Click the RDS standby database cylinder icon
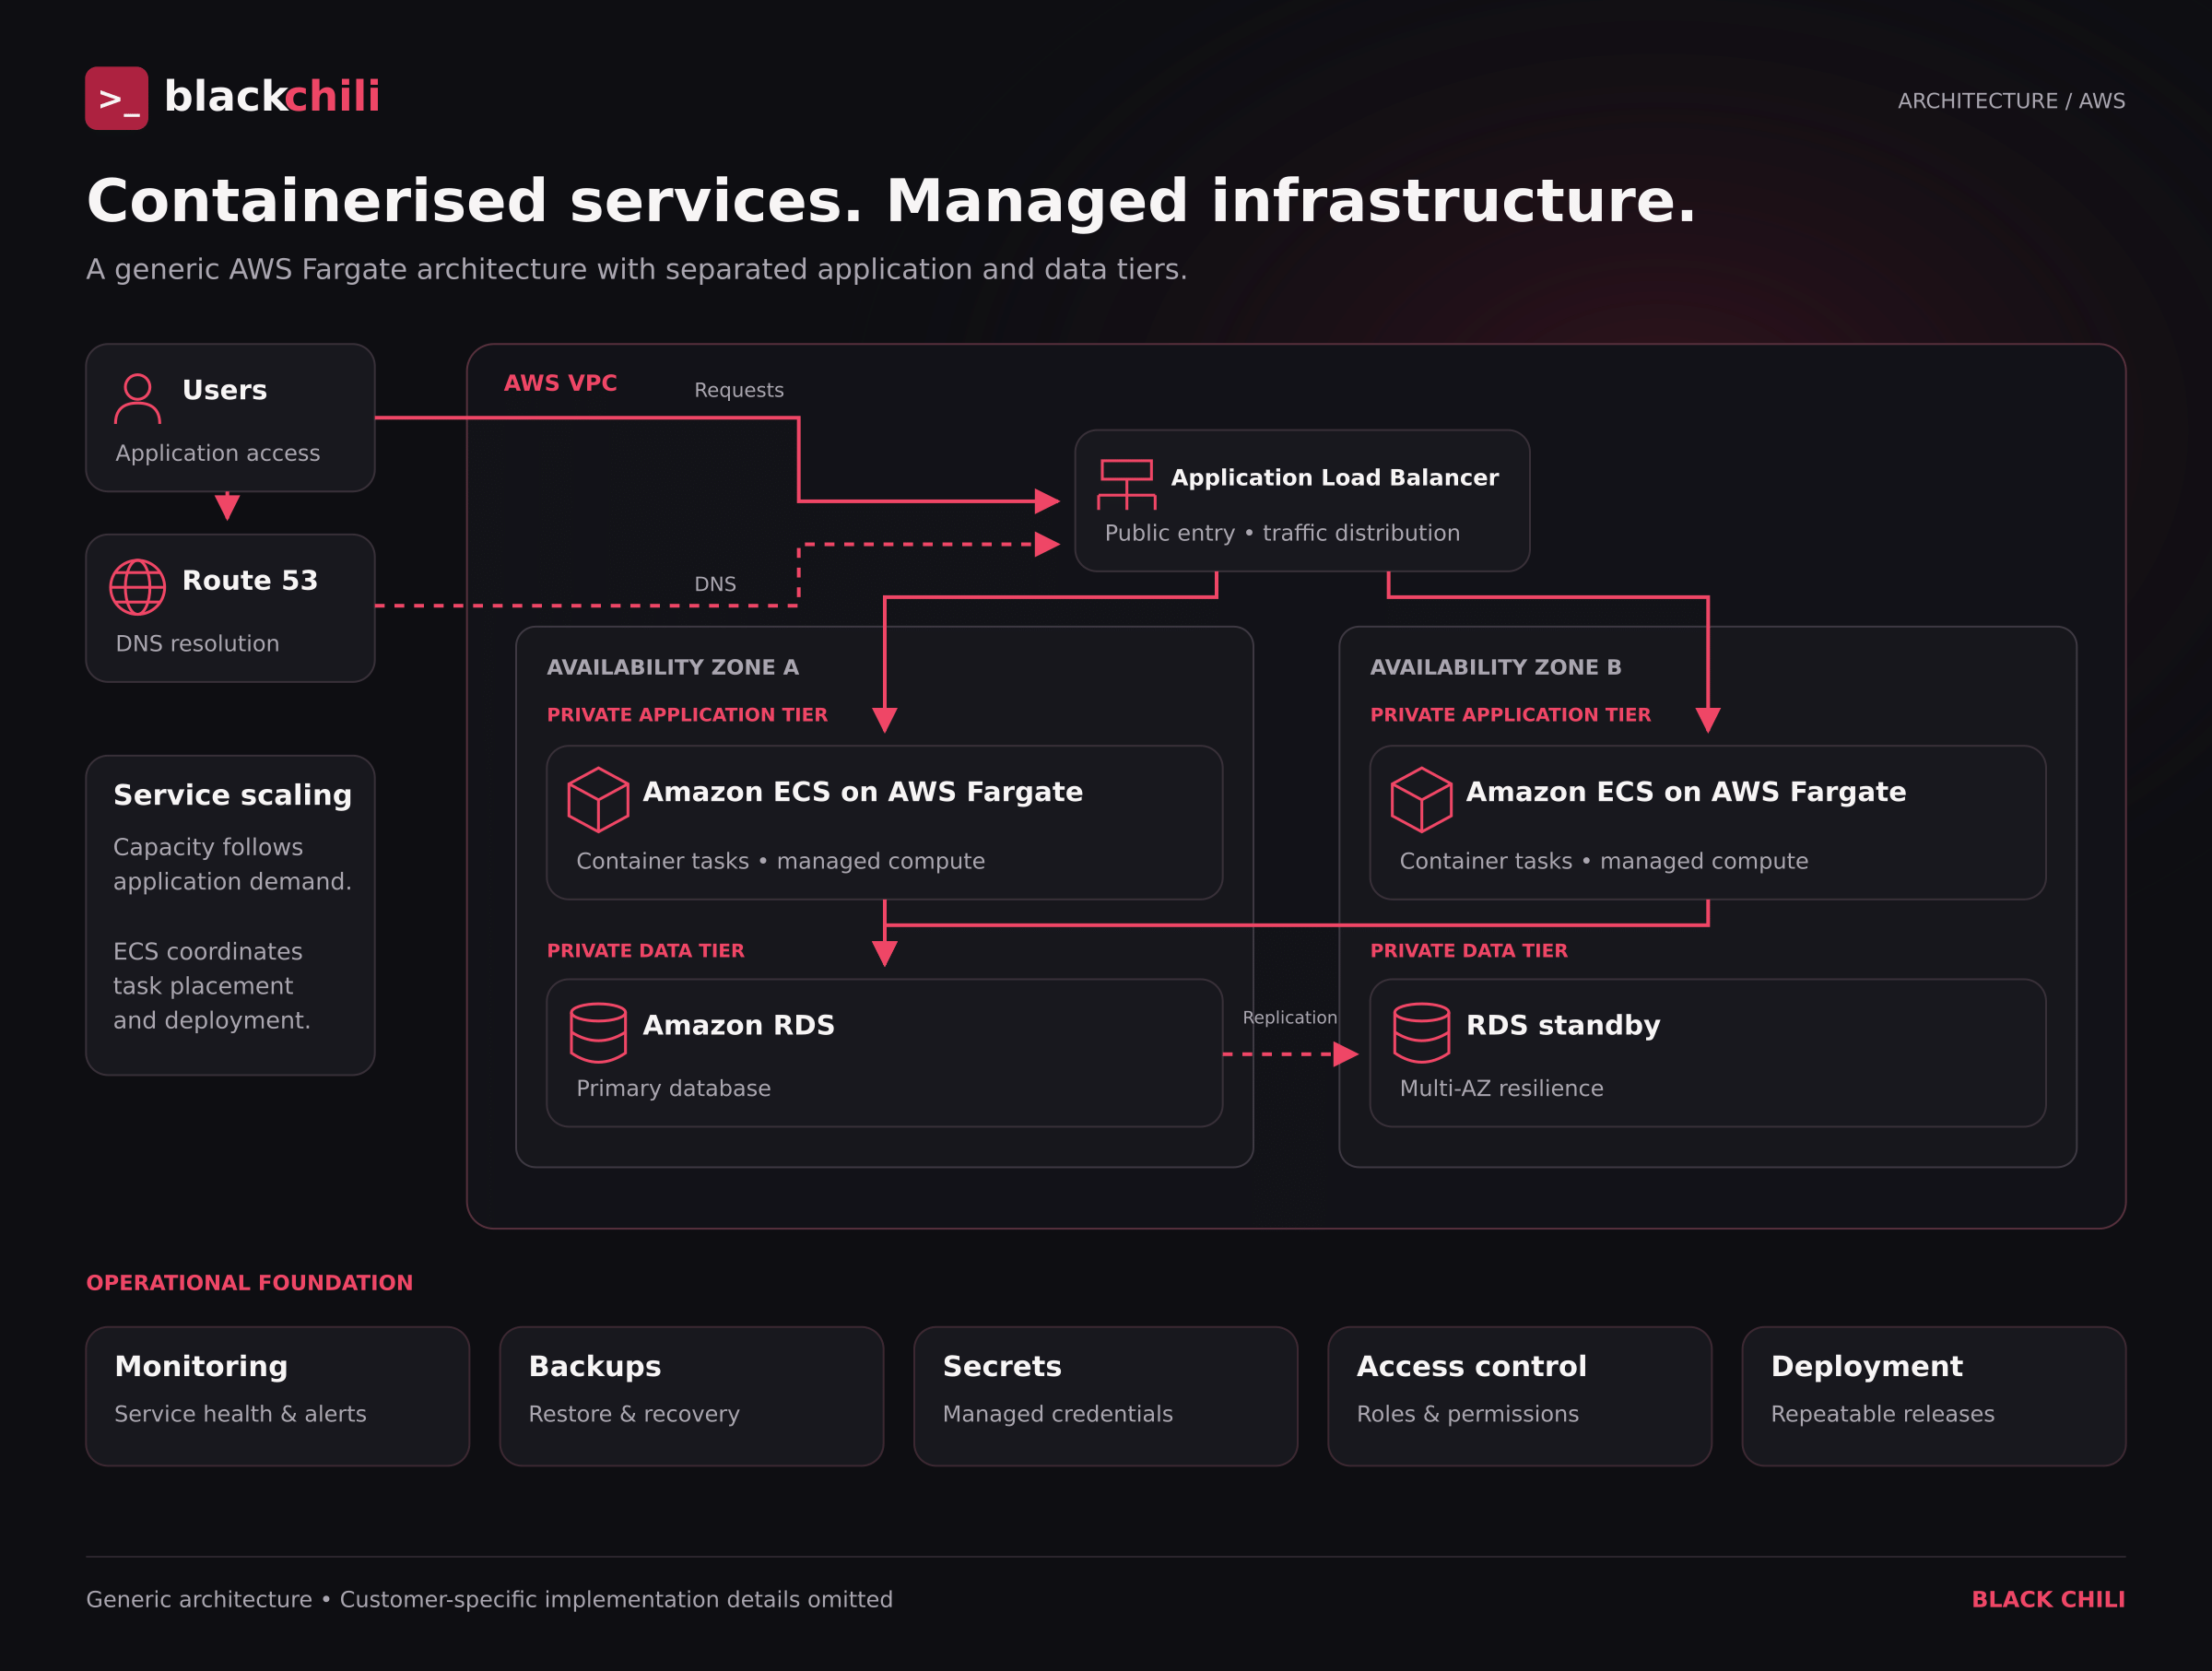The width and height of the screenshot is (2212, 1671). pos(1421,1033)
